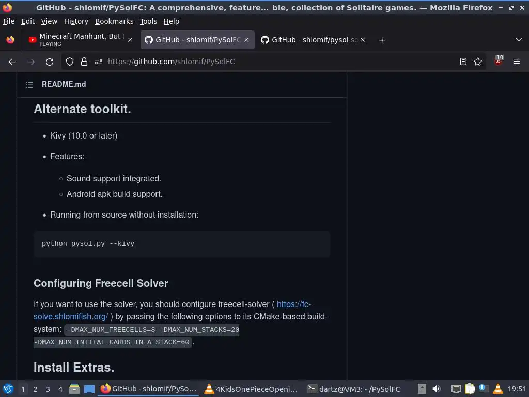
Task: Click Android apk build support text
Action: [114, 194]
